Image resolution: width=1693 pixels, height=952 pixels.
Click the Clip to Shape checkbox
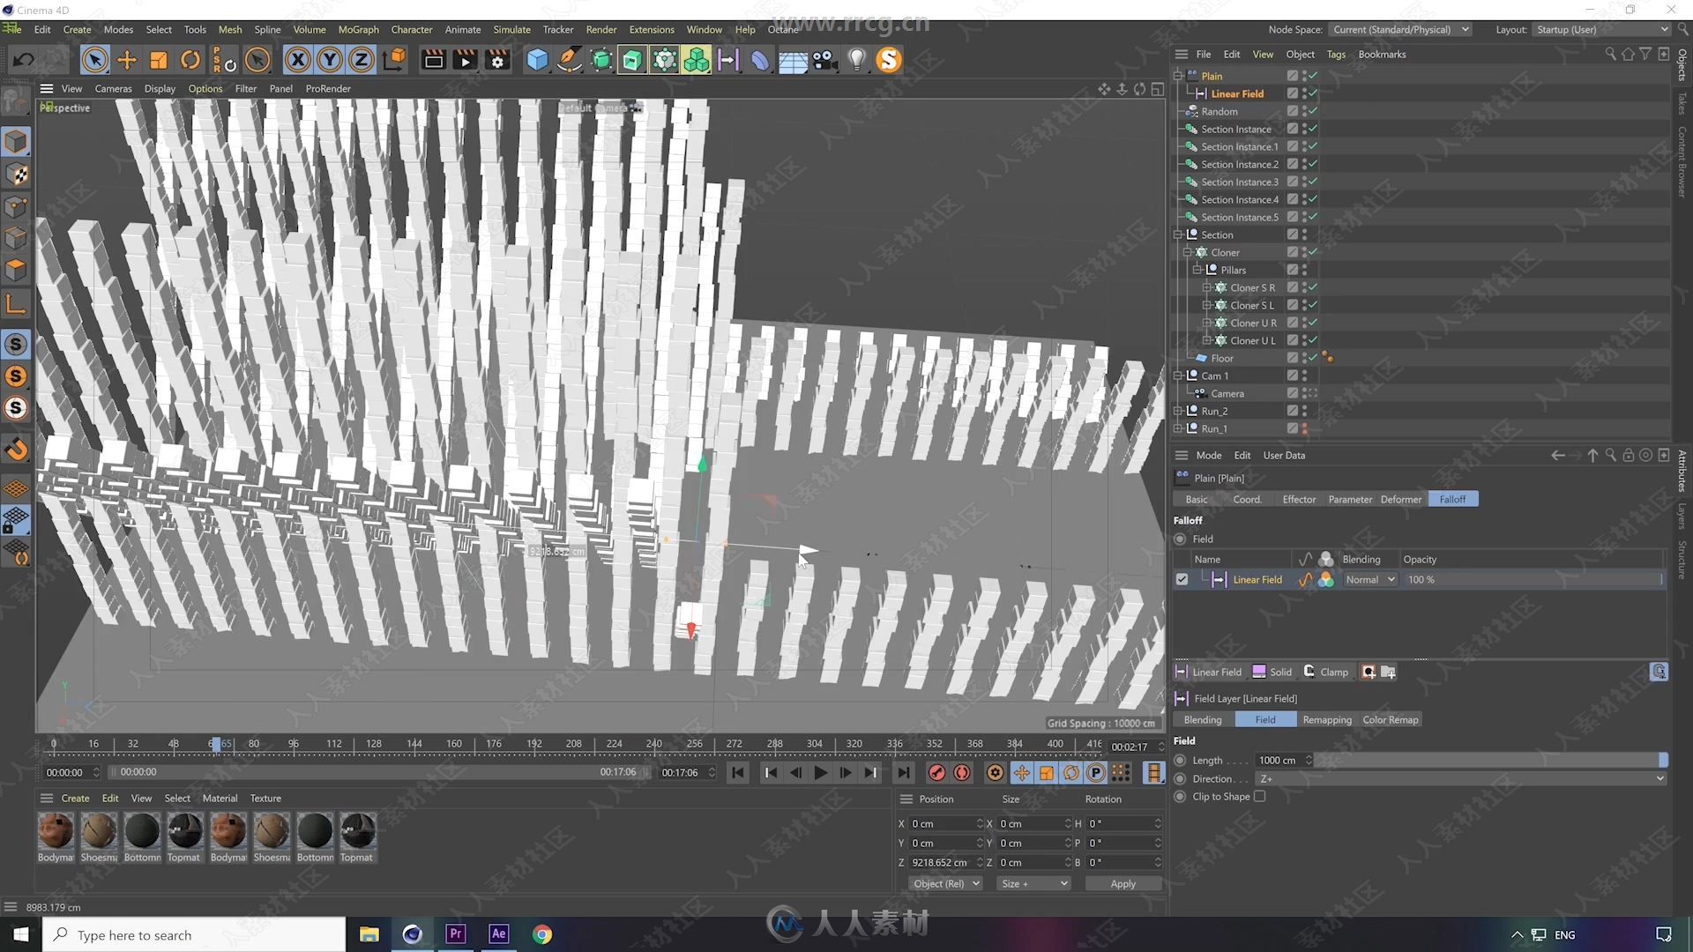click(x=1258, y=796)
